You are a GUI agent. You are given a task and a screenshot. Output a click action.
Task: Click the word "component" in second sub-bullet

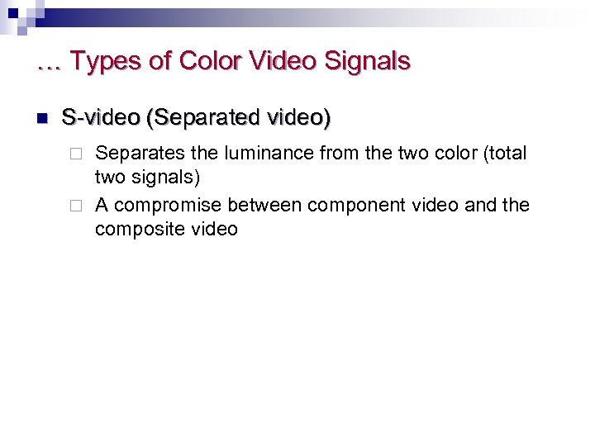[x=355, y=205]
